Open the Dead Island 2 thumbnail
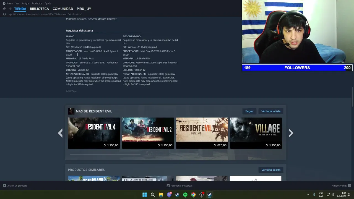 tap(94, 179)
